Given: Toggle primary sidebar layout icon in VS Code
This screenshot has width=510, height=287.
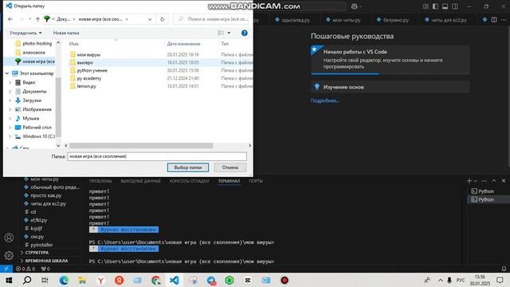Looking at the screenshot, I should click(x=435, y=6).
